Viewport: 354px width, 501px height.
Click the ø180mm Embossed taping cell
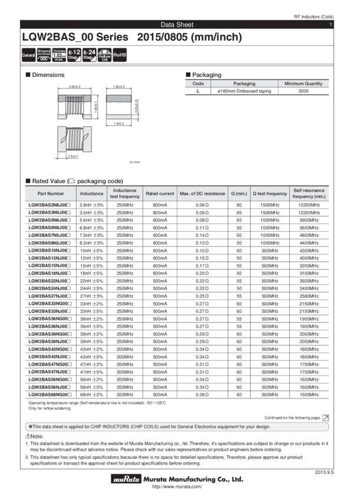[x=244, y=91]
